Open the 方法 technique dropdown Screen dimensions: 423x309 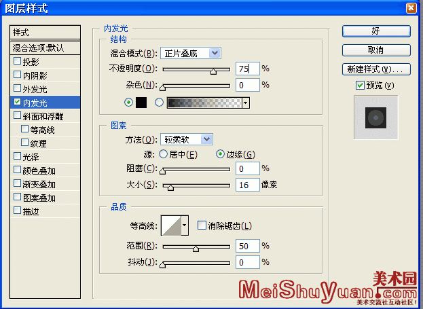pyautogui.click(x=206, y=139)
